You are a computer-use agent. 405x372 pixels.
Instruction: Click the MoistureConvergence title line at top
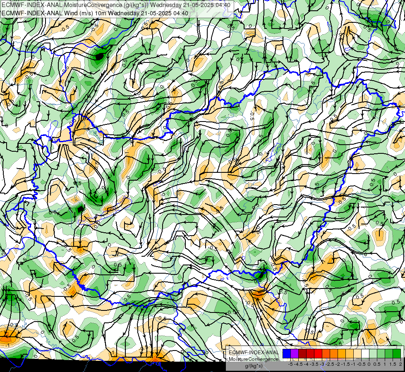tap(116, 5)
